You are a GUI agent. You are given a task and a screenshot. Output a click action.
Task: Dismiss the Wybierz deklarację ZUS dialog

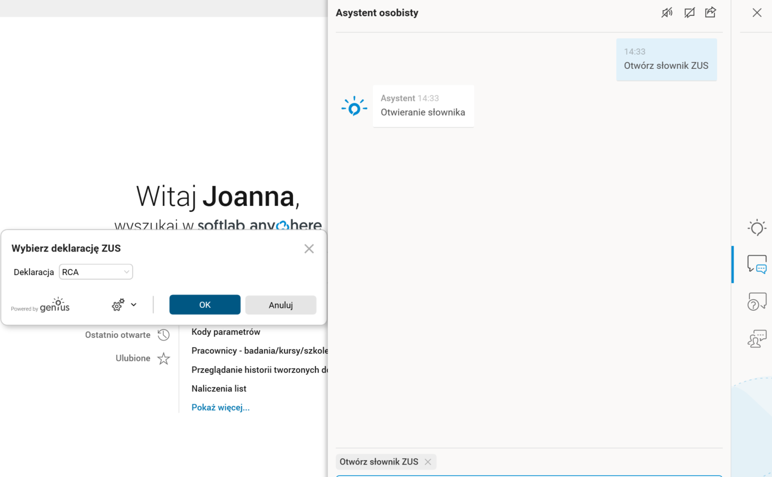click(309, 248)
